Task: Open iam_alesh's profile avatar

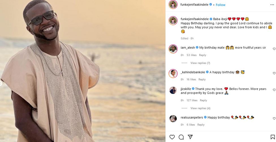Action: click(173, 49)
